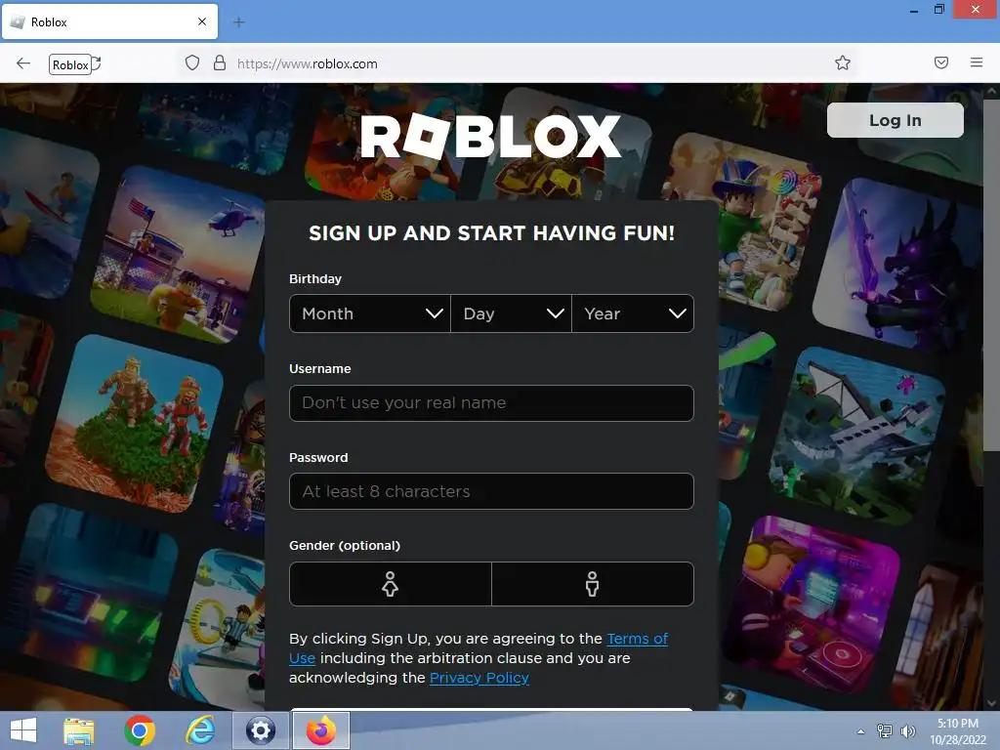Open the Windows Start menu

[x=23, y=730]
